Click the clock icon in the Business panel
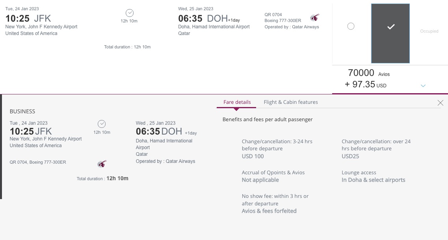 102,124
